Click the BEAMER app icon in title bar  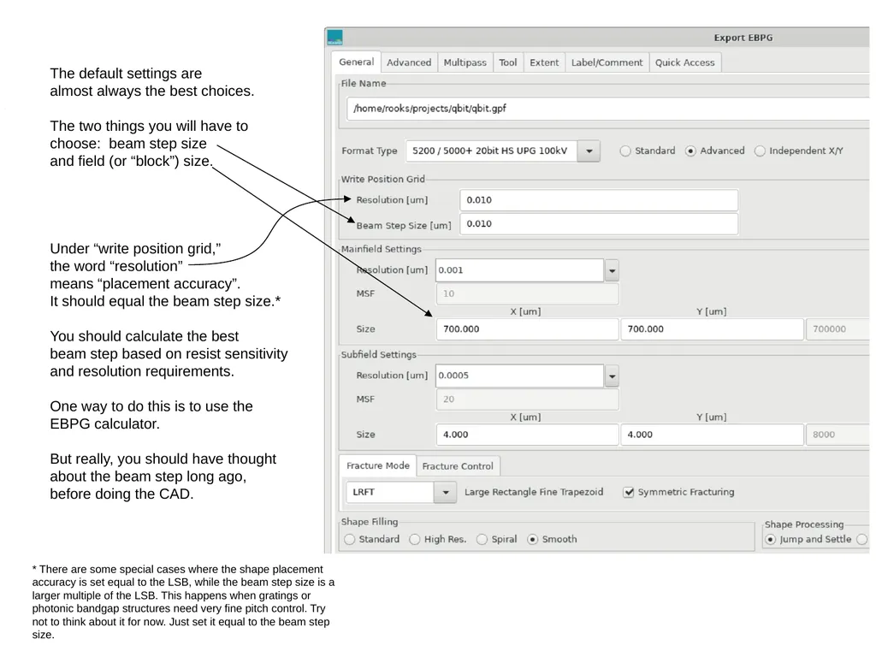(x=334, y=38)
